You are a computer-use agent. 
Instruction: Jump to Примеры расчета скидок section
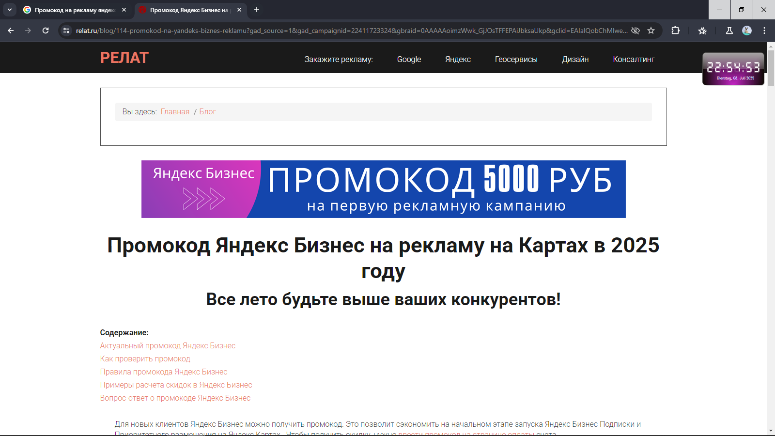tap(176, 385)
